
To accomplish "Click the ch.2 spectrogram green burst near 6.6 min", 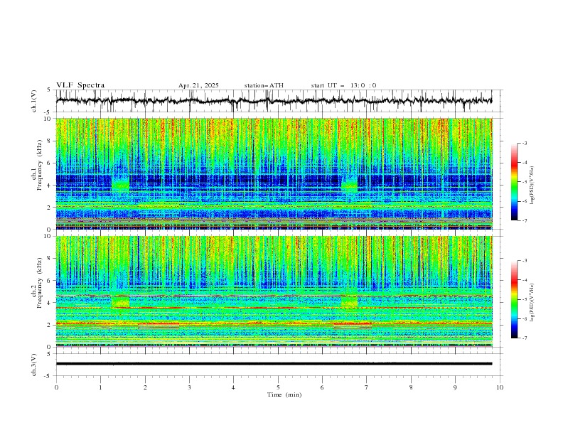I will tap(349, 302).
